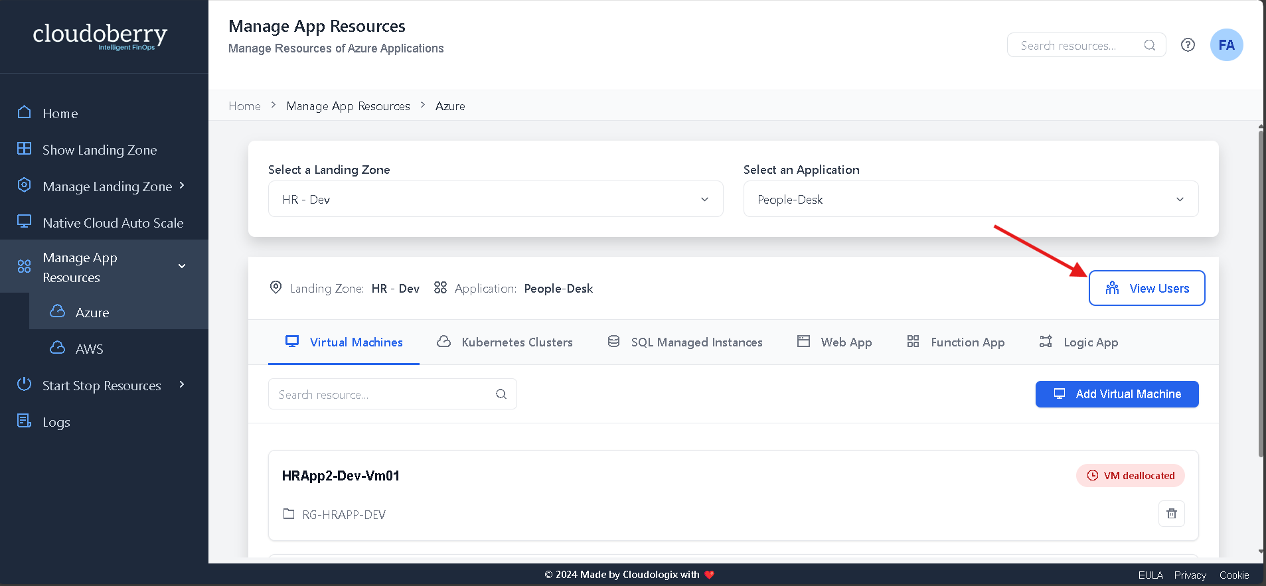The width and height of the screenshot is (1266, 586).
Task: Click the RG-HRAPP-DEV folder icon
Action: pyautogui.click(x=289, y=514)
